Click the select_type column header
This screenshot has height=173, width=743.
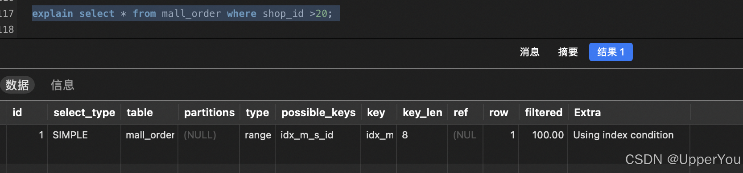84,113
